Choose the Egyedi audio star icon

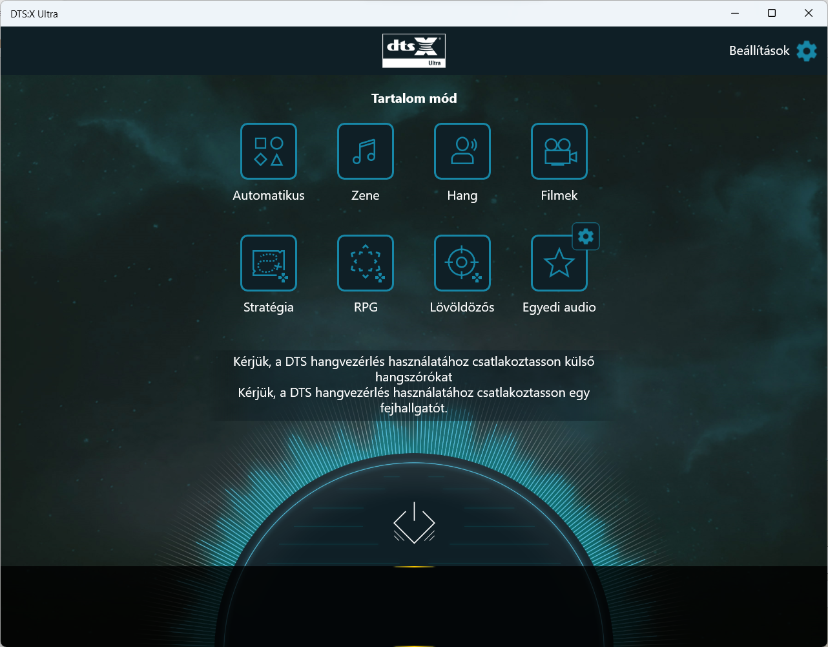click(559, 263)
